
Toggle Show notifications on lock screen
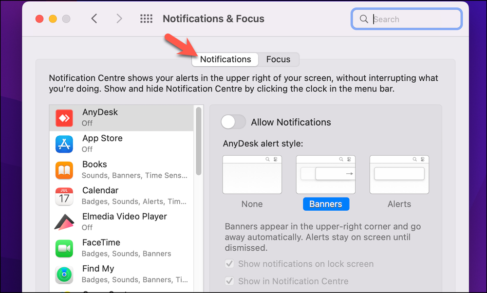(x=229, y=263)
